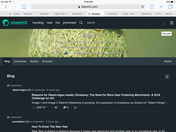Click the 1710 posts count
Screen dimensions: 176x132
point(83,47)
